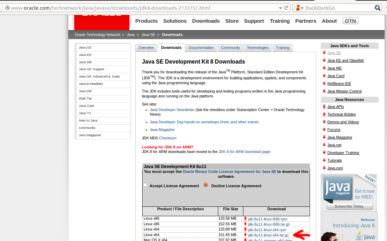Switch to the Training tab
This screenshot has width=387, height=241.
(x=283, y=48)
